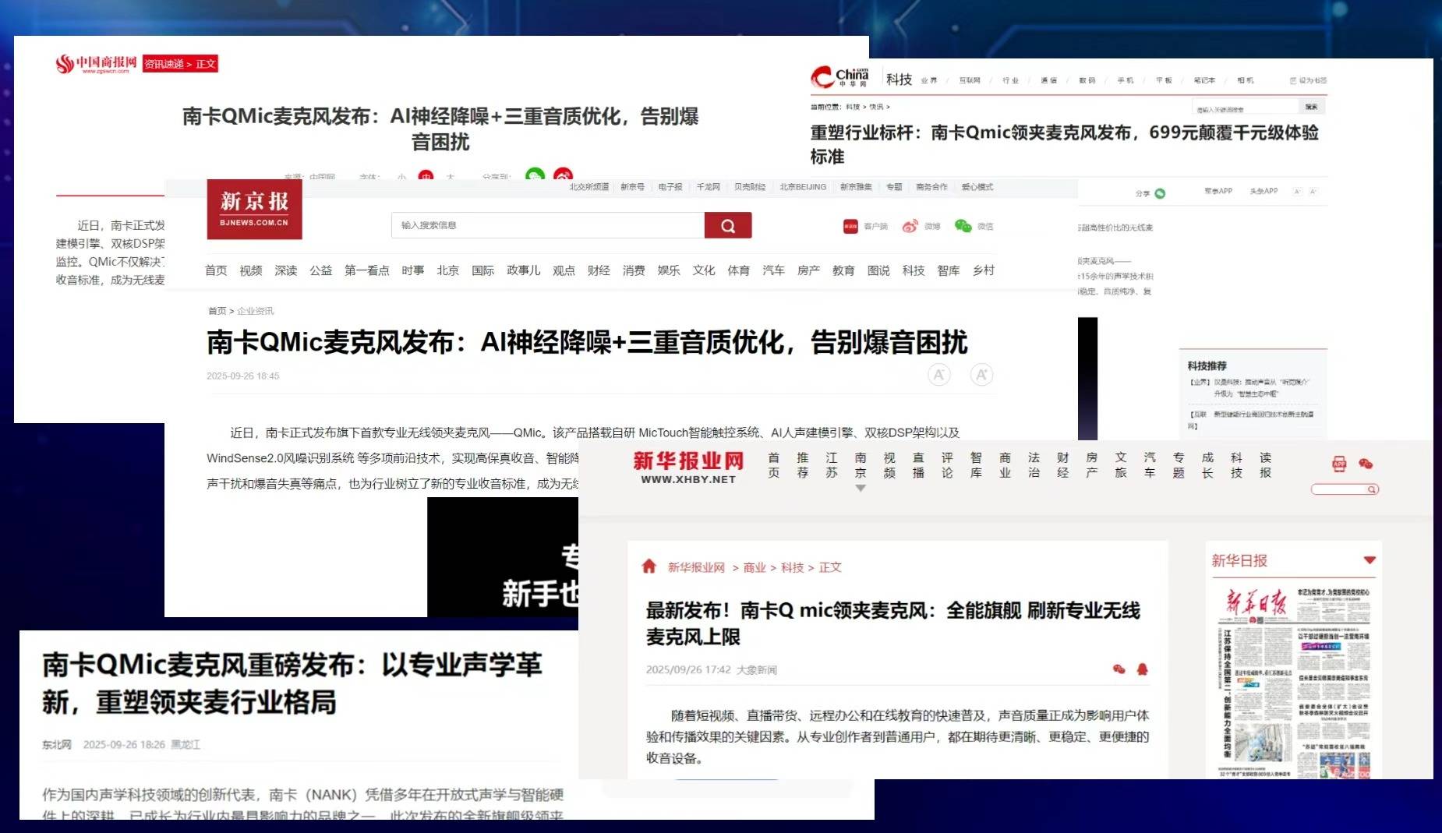Expand the 南京 nav menu arrow on 新华报业网
The image size is (1442, 833).
[861, 488]
